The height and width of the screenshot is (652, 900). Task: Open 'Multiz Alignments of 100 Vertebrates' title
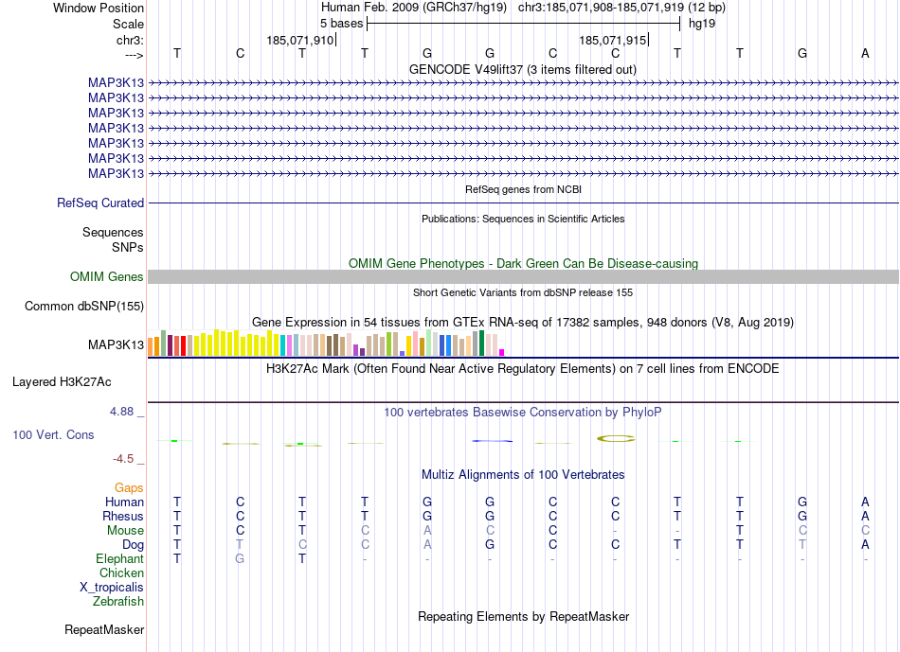coord(523,475)
